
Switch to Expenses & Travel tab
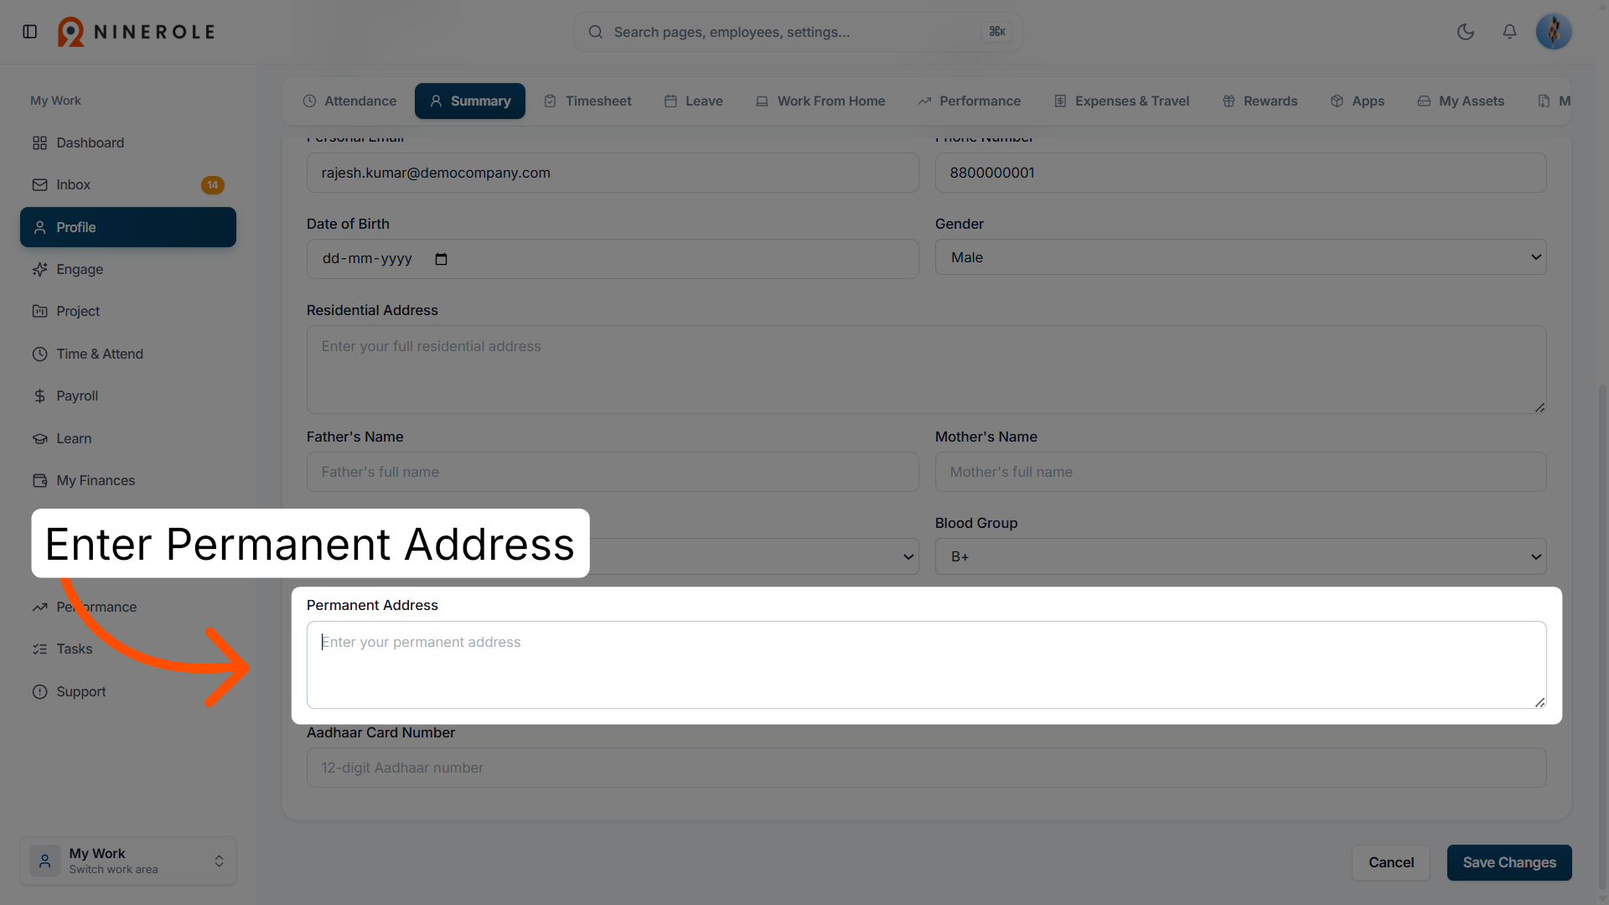pyautogui.click(x=1121, y=101)
